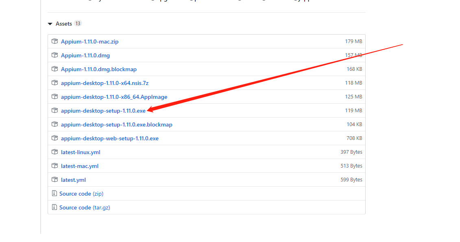Click the 179 MB size text

353,41
